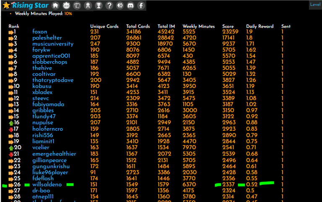This screenshot has height=202, width=322.
Task: Open player emergehealthier's profile
Action: click(54, 154)
